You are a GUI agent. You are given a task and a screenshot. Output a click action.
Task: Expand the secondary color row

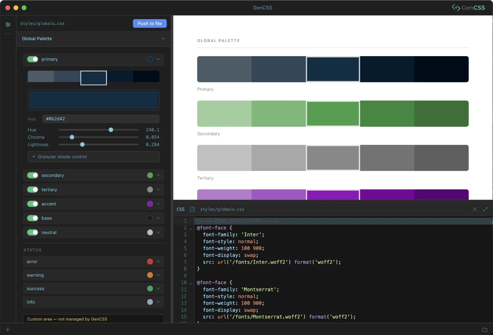158,175
